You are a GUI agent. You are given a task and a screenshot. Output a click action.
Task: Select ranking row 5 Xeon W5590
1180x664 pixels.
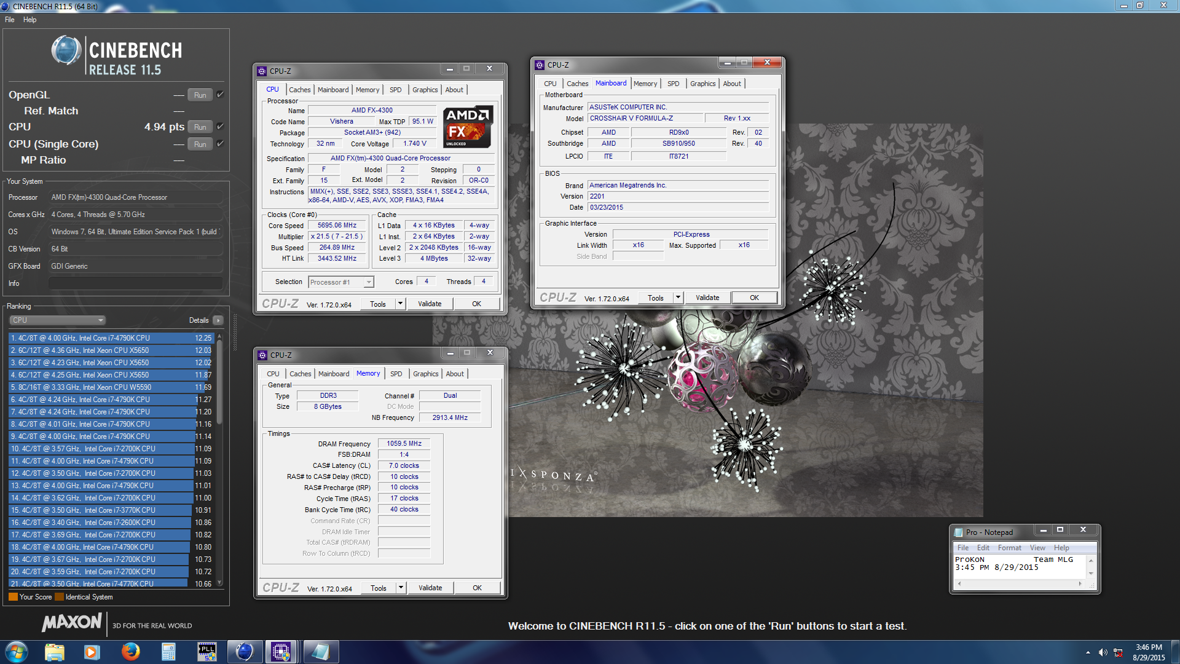pyautogui.click(x=111, y=387)
